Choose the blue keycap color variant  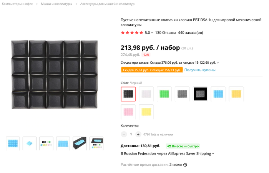pos(218,94)
